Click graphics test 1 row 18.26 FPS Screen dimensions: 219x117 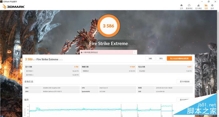click(52, 71)
